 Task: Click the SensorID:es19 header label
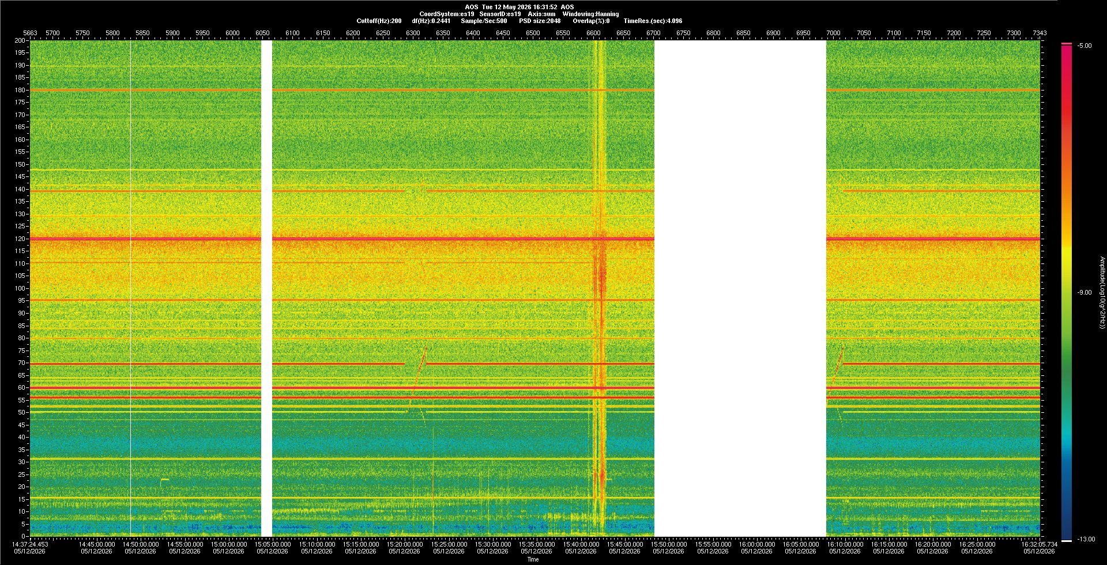[500, 14]
